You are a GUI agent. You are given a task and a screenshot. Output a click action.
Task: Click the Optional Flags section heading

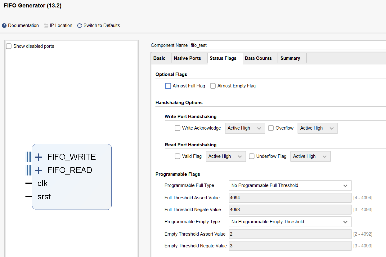[x=171, y=74]
